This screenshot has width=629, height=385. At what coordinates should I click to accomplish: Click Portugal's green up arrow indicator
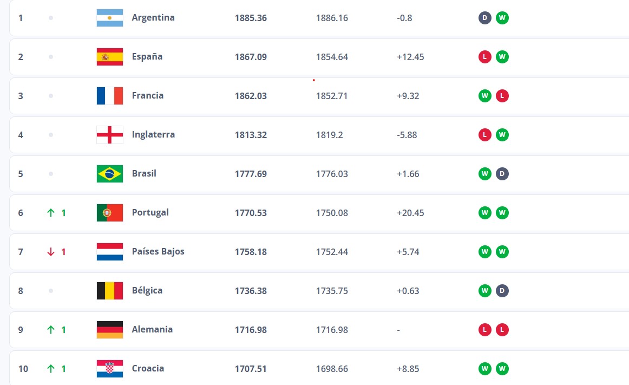pos(51,213)
